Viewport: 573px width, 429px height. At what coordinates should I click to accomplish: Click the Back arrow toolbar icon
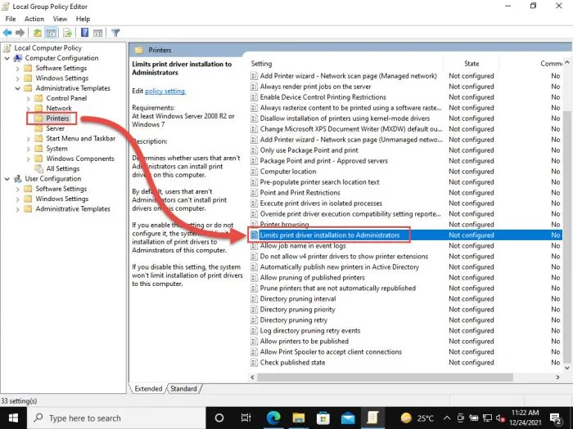(x=7, y=33)
